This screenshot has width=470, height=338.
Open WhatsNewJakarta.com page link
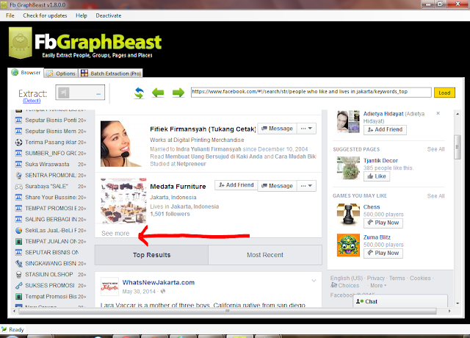159,282
